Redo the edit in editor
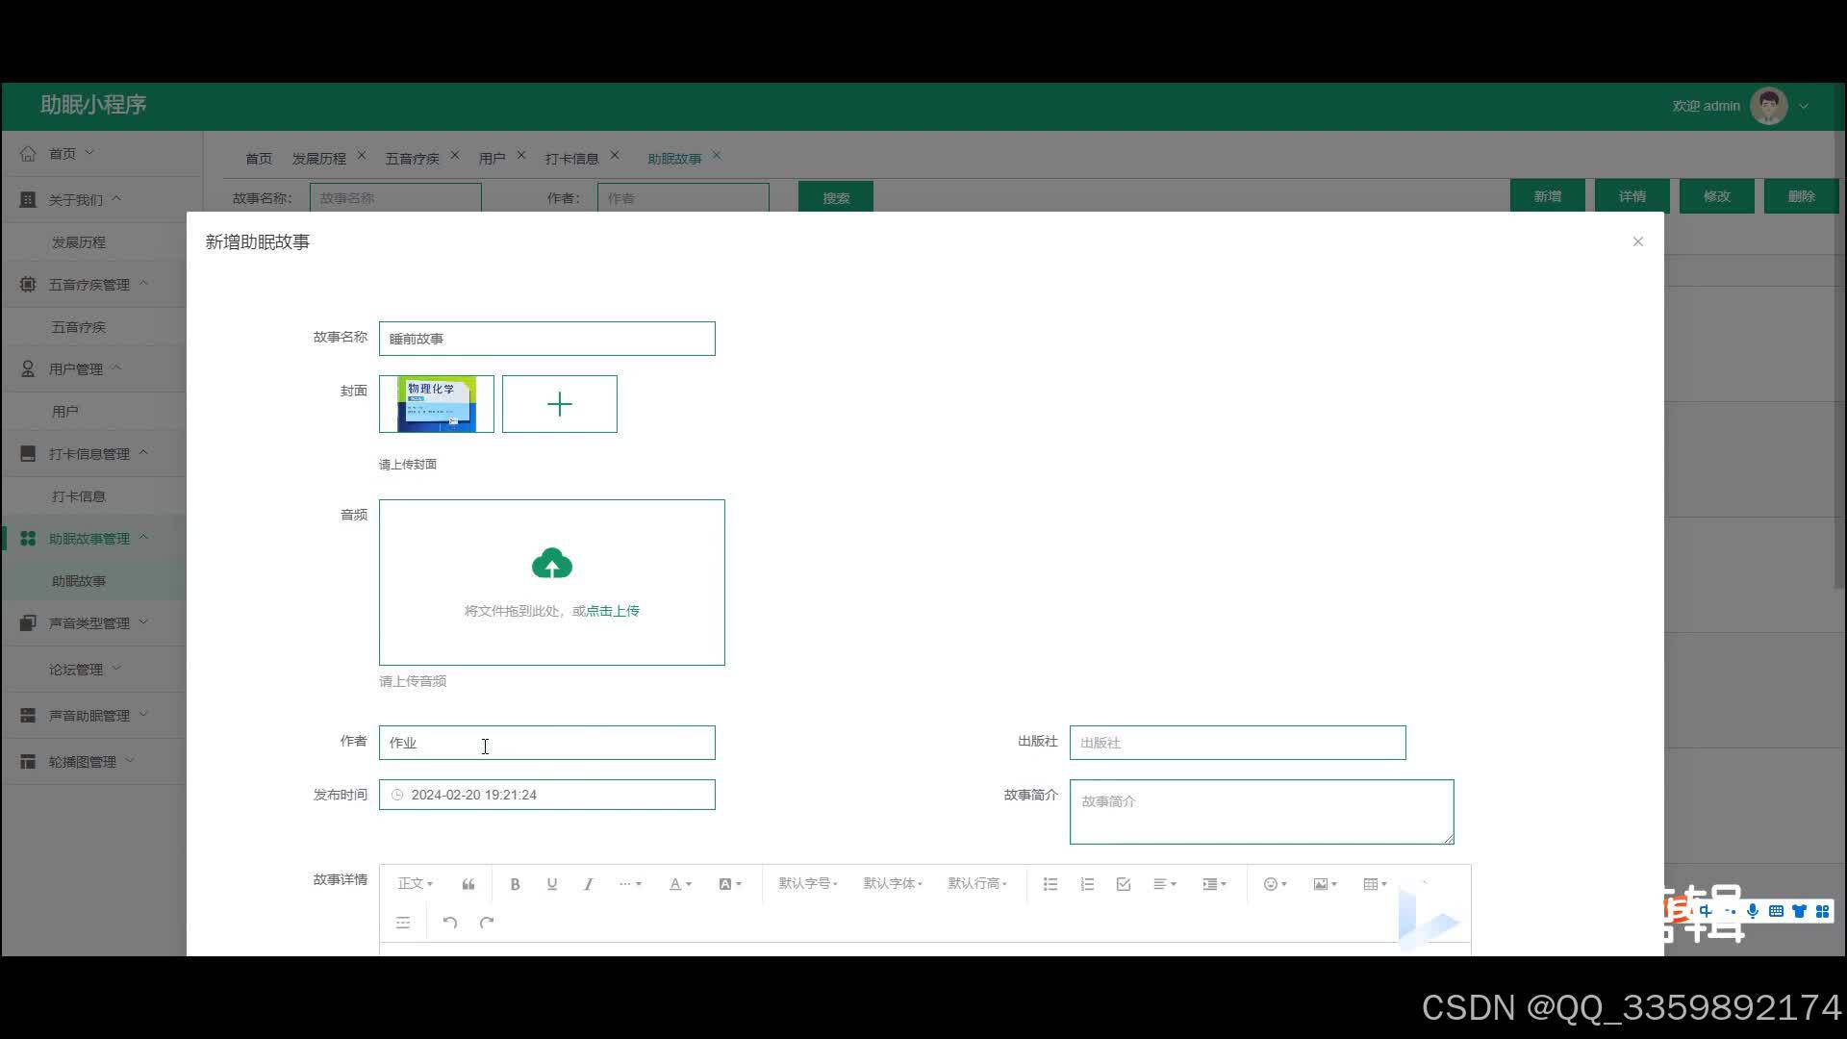This screenshot has height=1039, width=1847. tap(487, 922)
